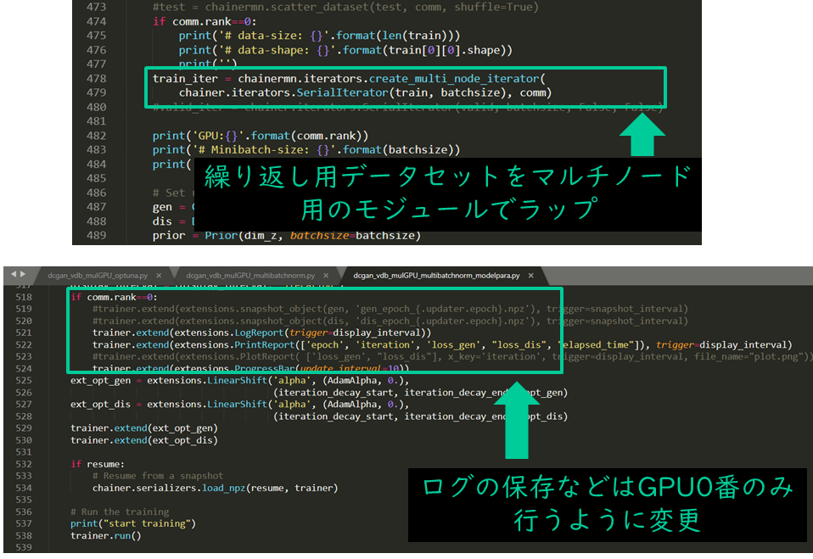Click line number 518 in the gutter
Image resolution: width=813 pixels, height=559 pixels.
click(22, 296)
